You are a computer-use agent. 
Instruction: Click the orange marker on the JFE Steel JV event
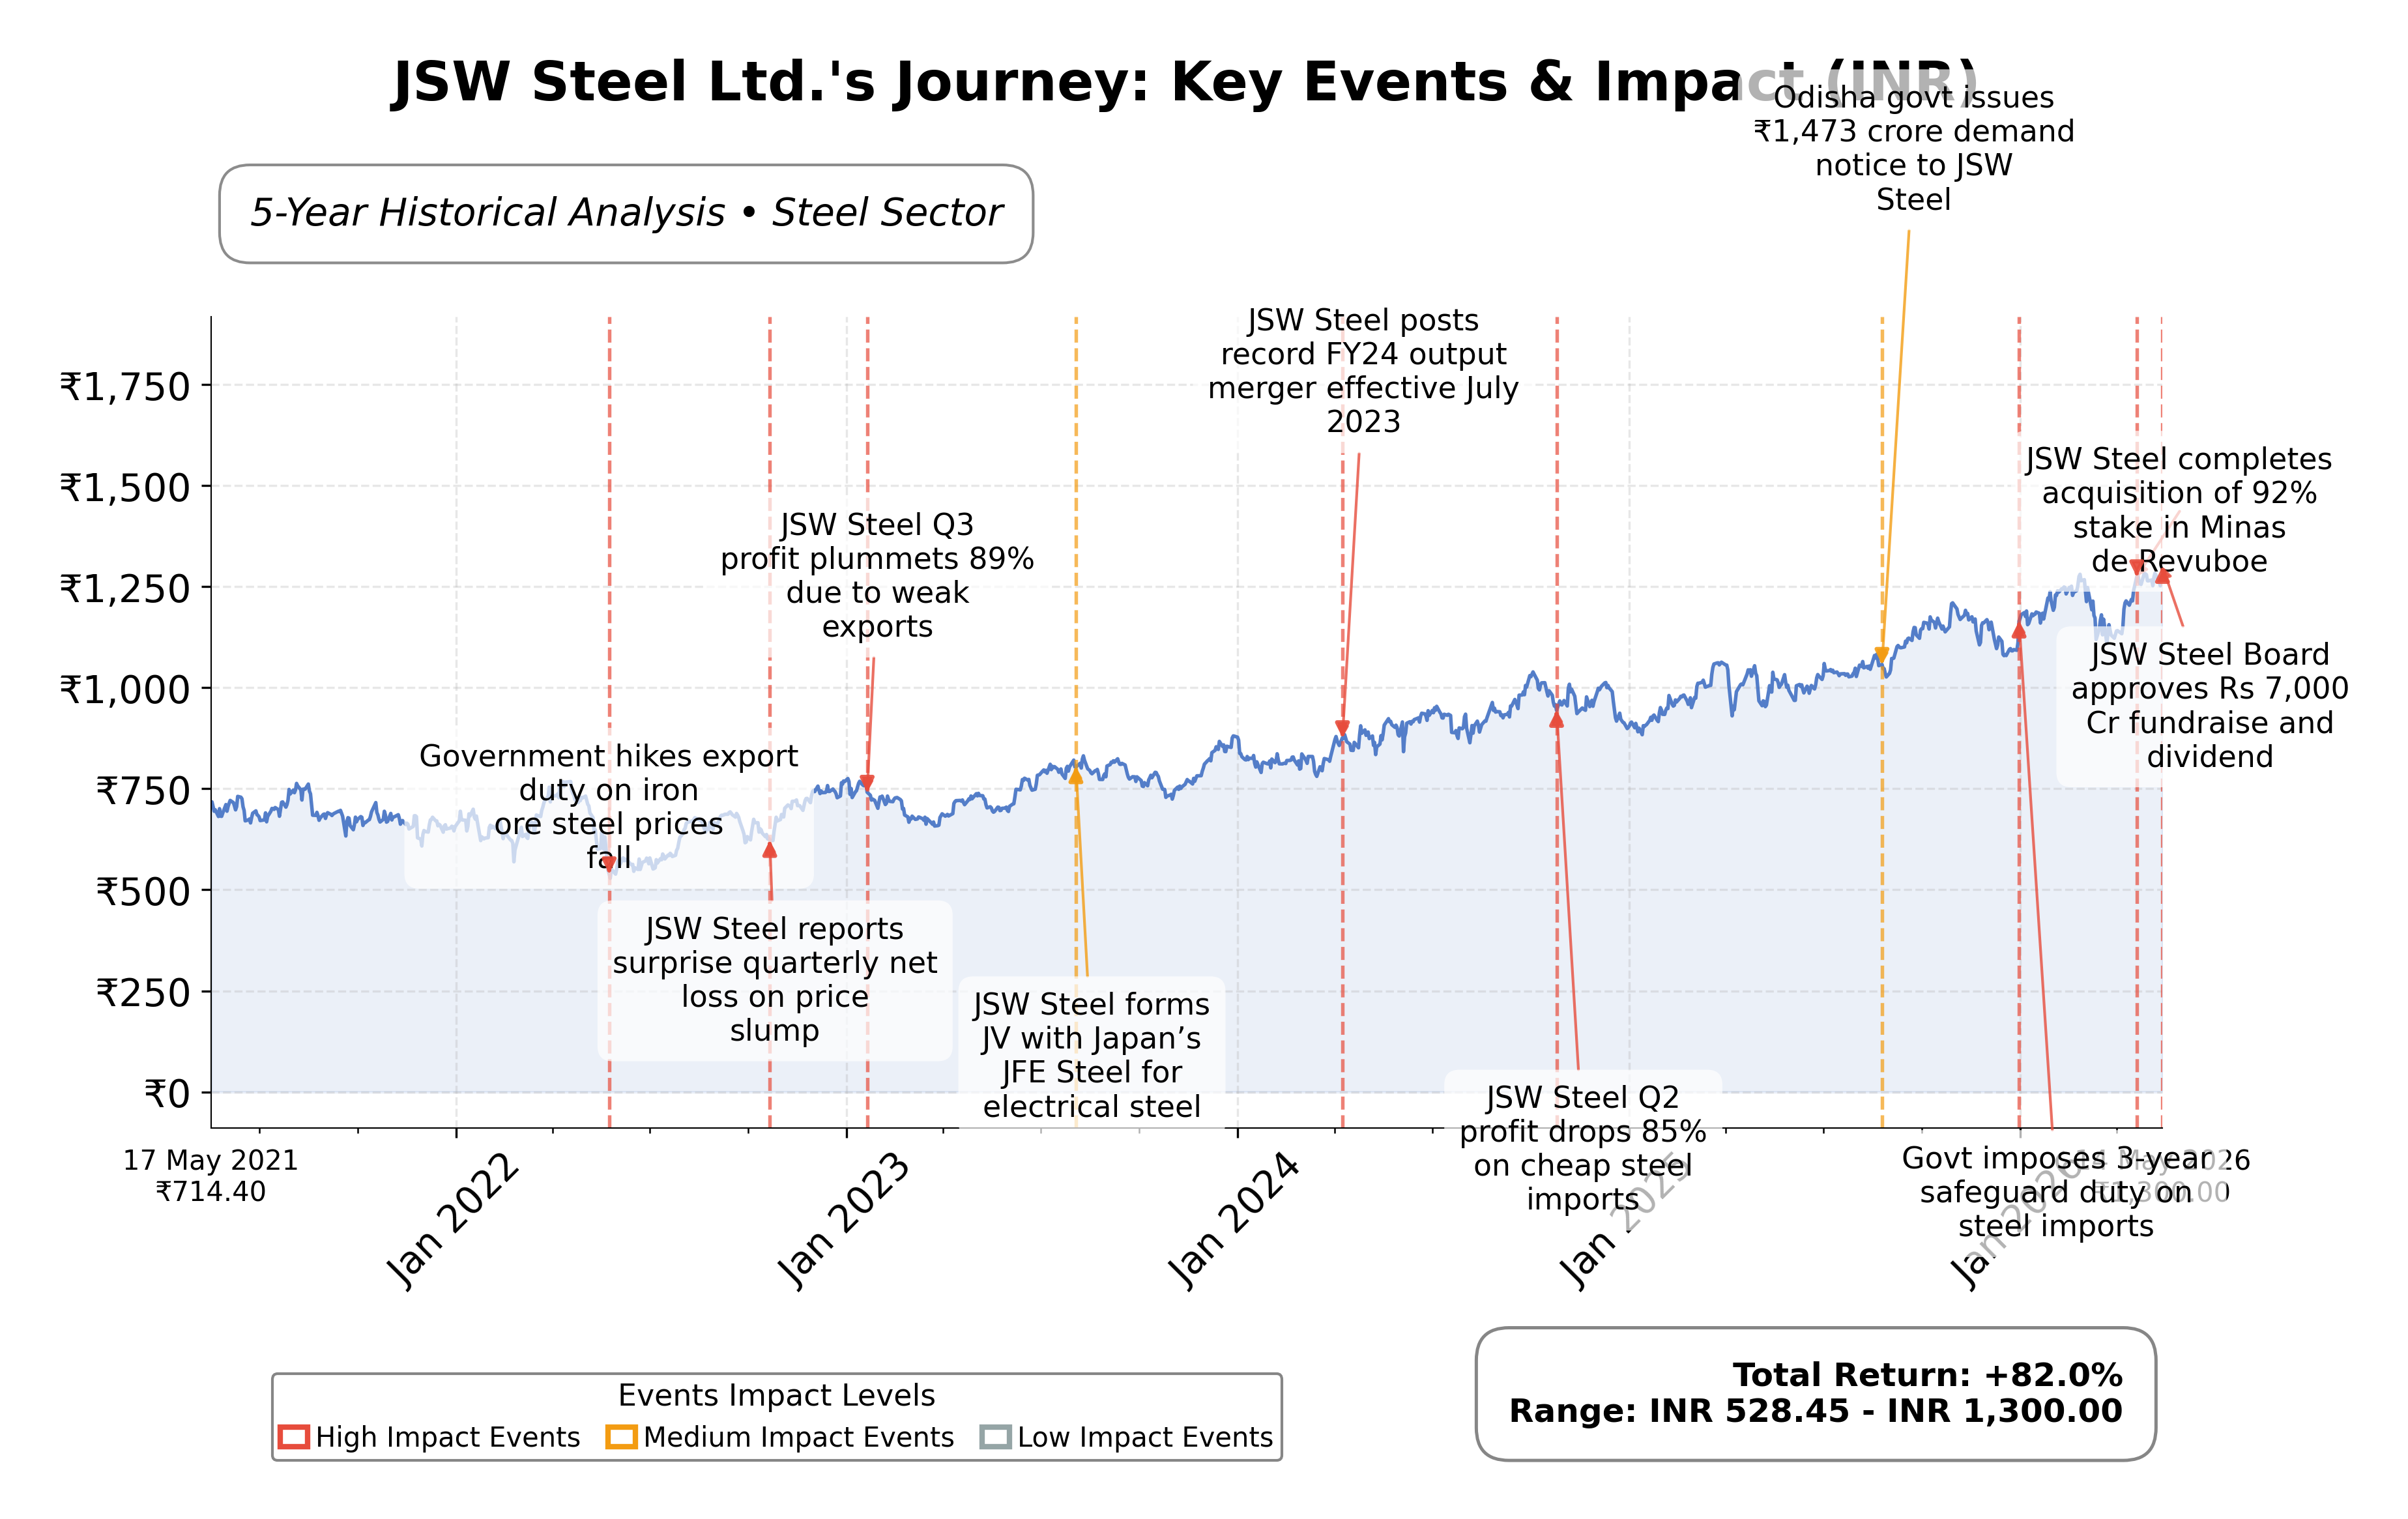pyautogui.click(x=1076, y=775)
